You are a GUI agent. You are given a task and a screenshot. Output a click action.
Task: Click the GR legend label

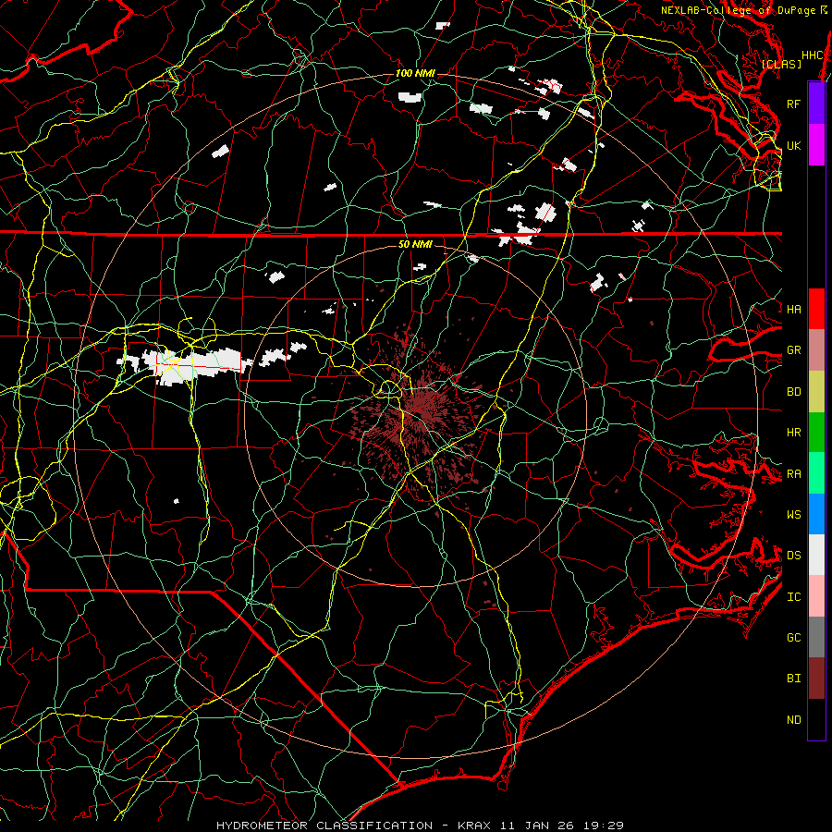click(793, 350)
